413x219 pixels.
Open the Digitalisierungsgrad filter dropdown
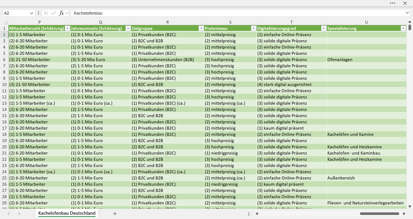[x=324, y=28]
